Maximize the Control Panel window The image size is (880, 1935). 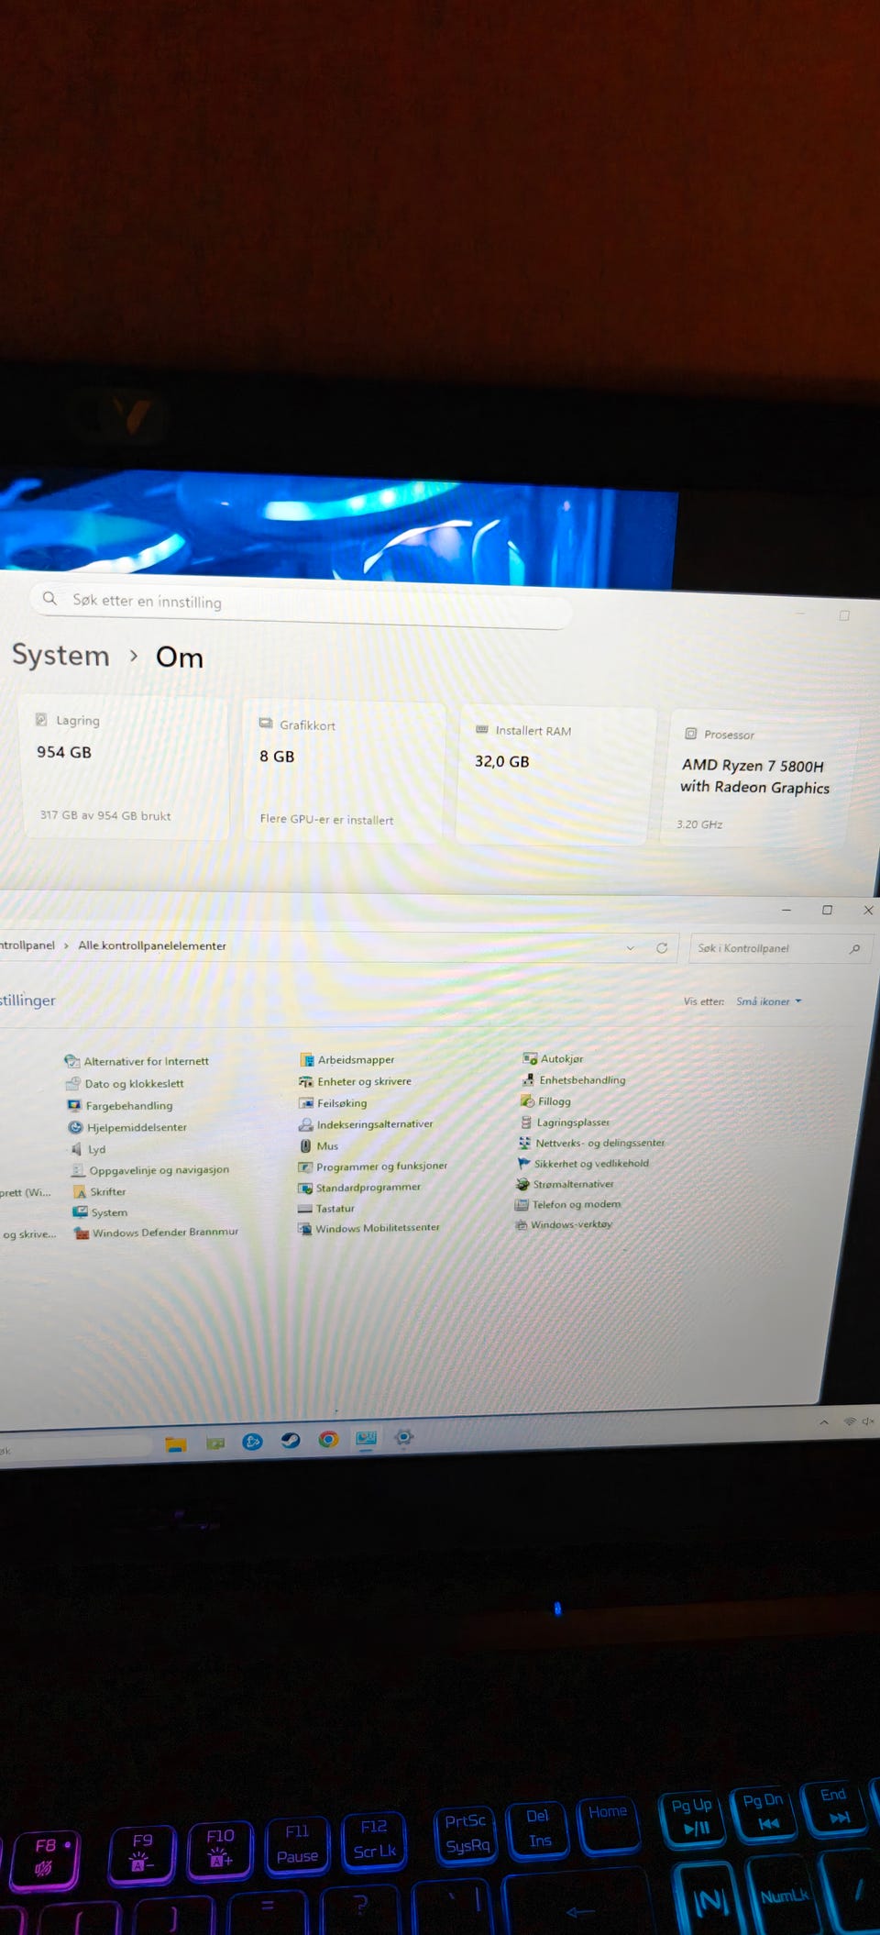[827, 910]
